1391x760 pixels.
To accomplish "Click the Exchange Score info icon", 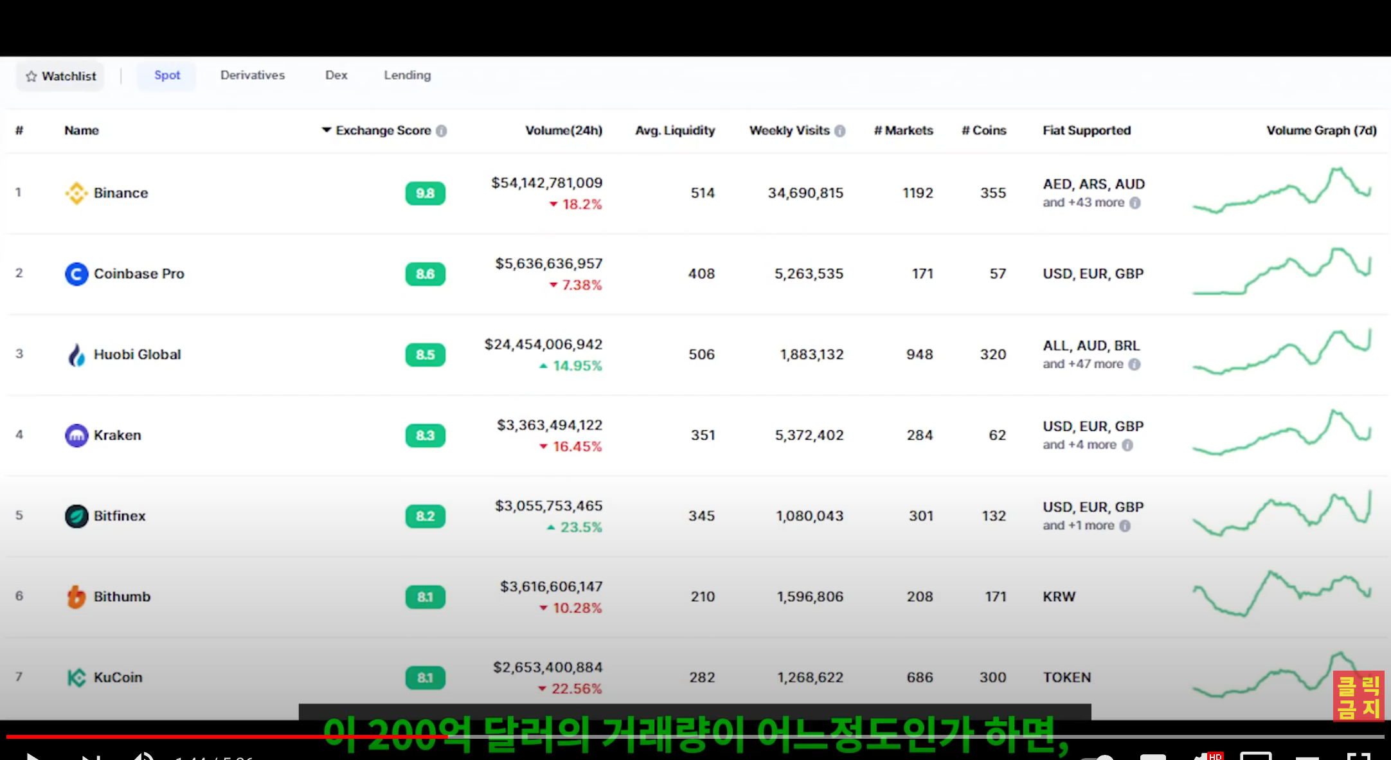I will pos(441,131).
